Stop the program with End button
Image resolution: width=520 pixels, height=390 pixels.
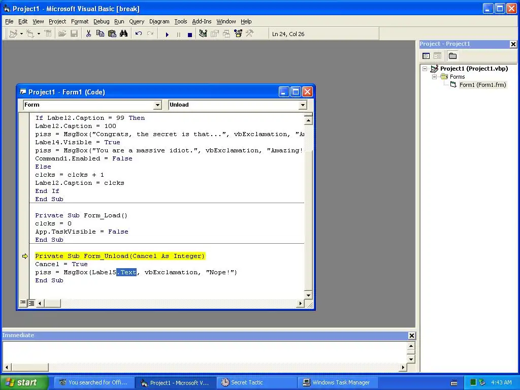pos(190,34)
